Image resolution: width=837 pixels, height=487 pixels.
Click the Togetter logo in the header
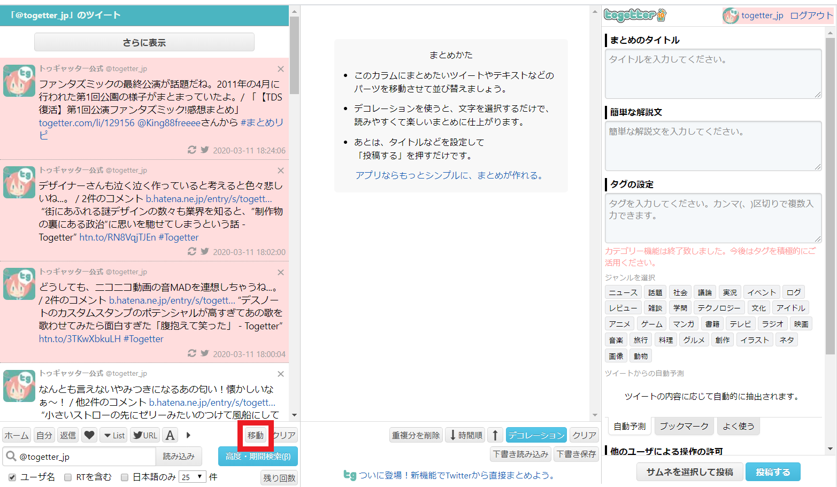pos(635,15)
